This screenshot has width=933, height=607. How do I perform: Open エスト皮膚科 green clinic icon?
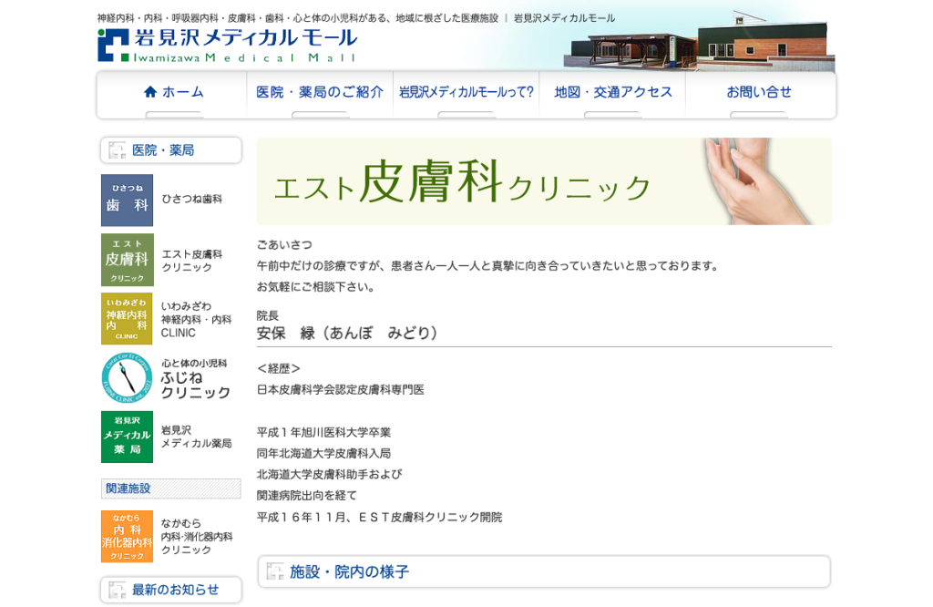(128, 260)
